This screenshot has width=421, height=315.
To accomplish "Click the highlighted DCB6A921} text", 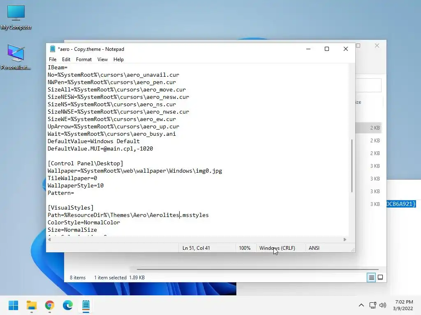I will click(x=401, y=204).
